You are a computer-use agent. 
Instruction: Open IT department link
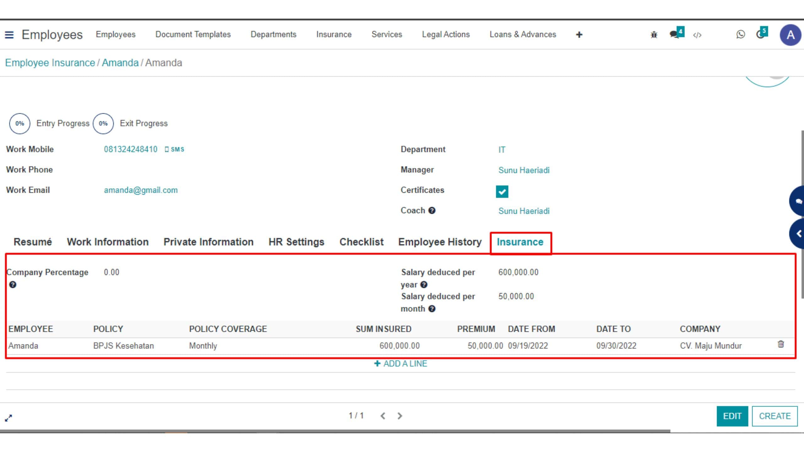(502, 150)
